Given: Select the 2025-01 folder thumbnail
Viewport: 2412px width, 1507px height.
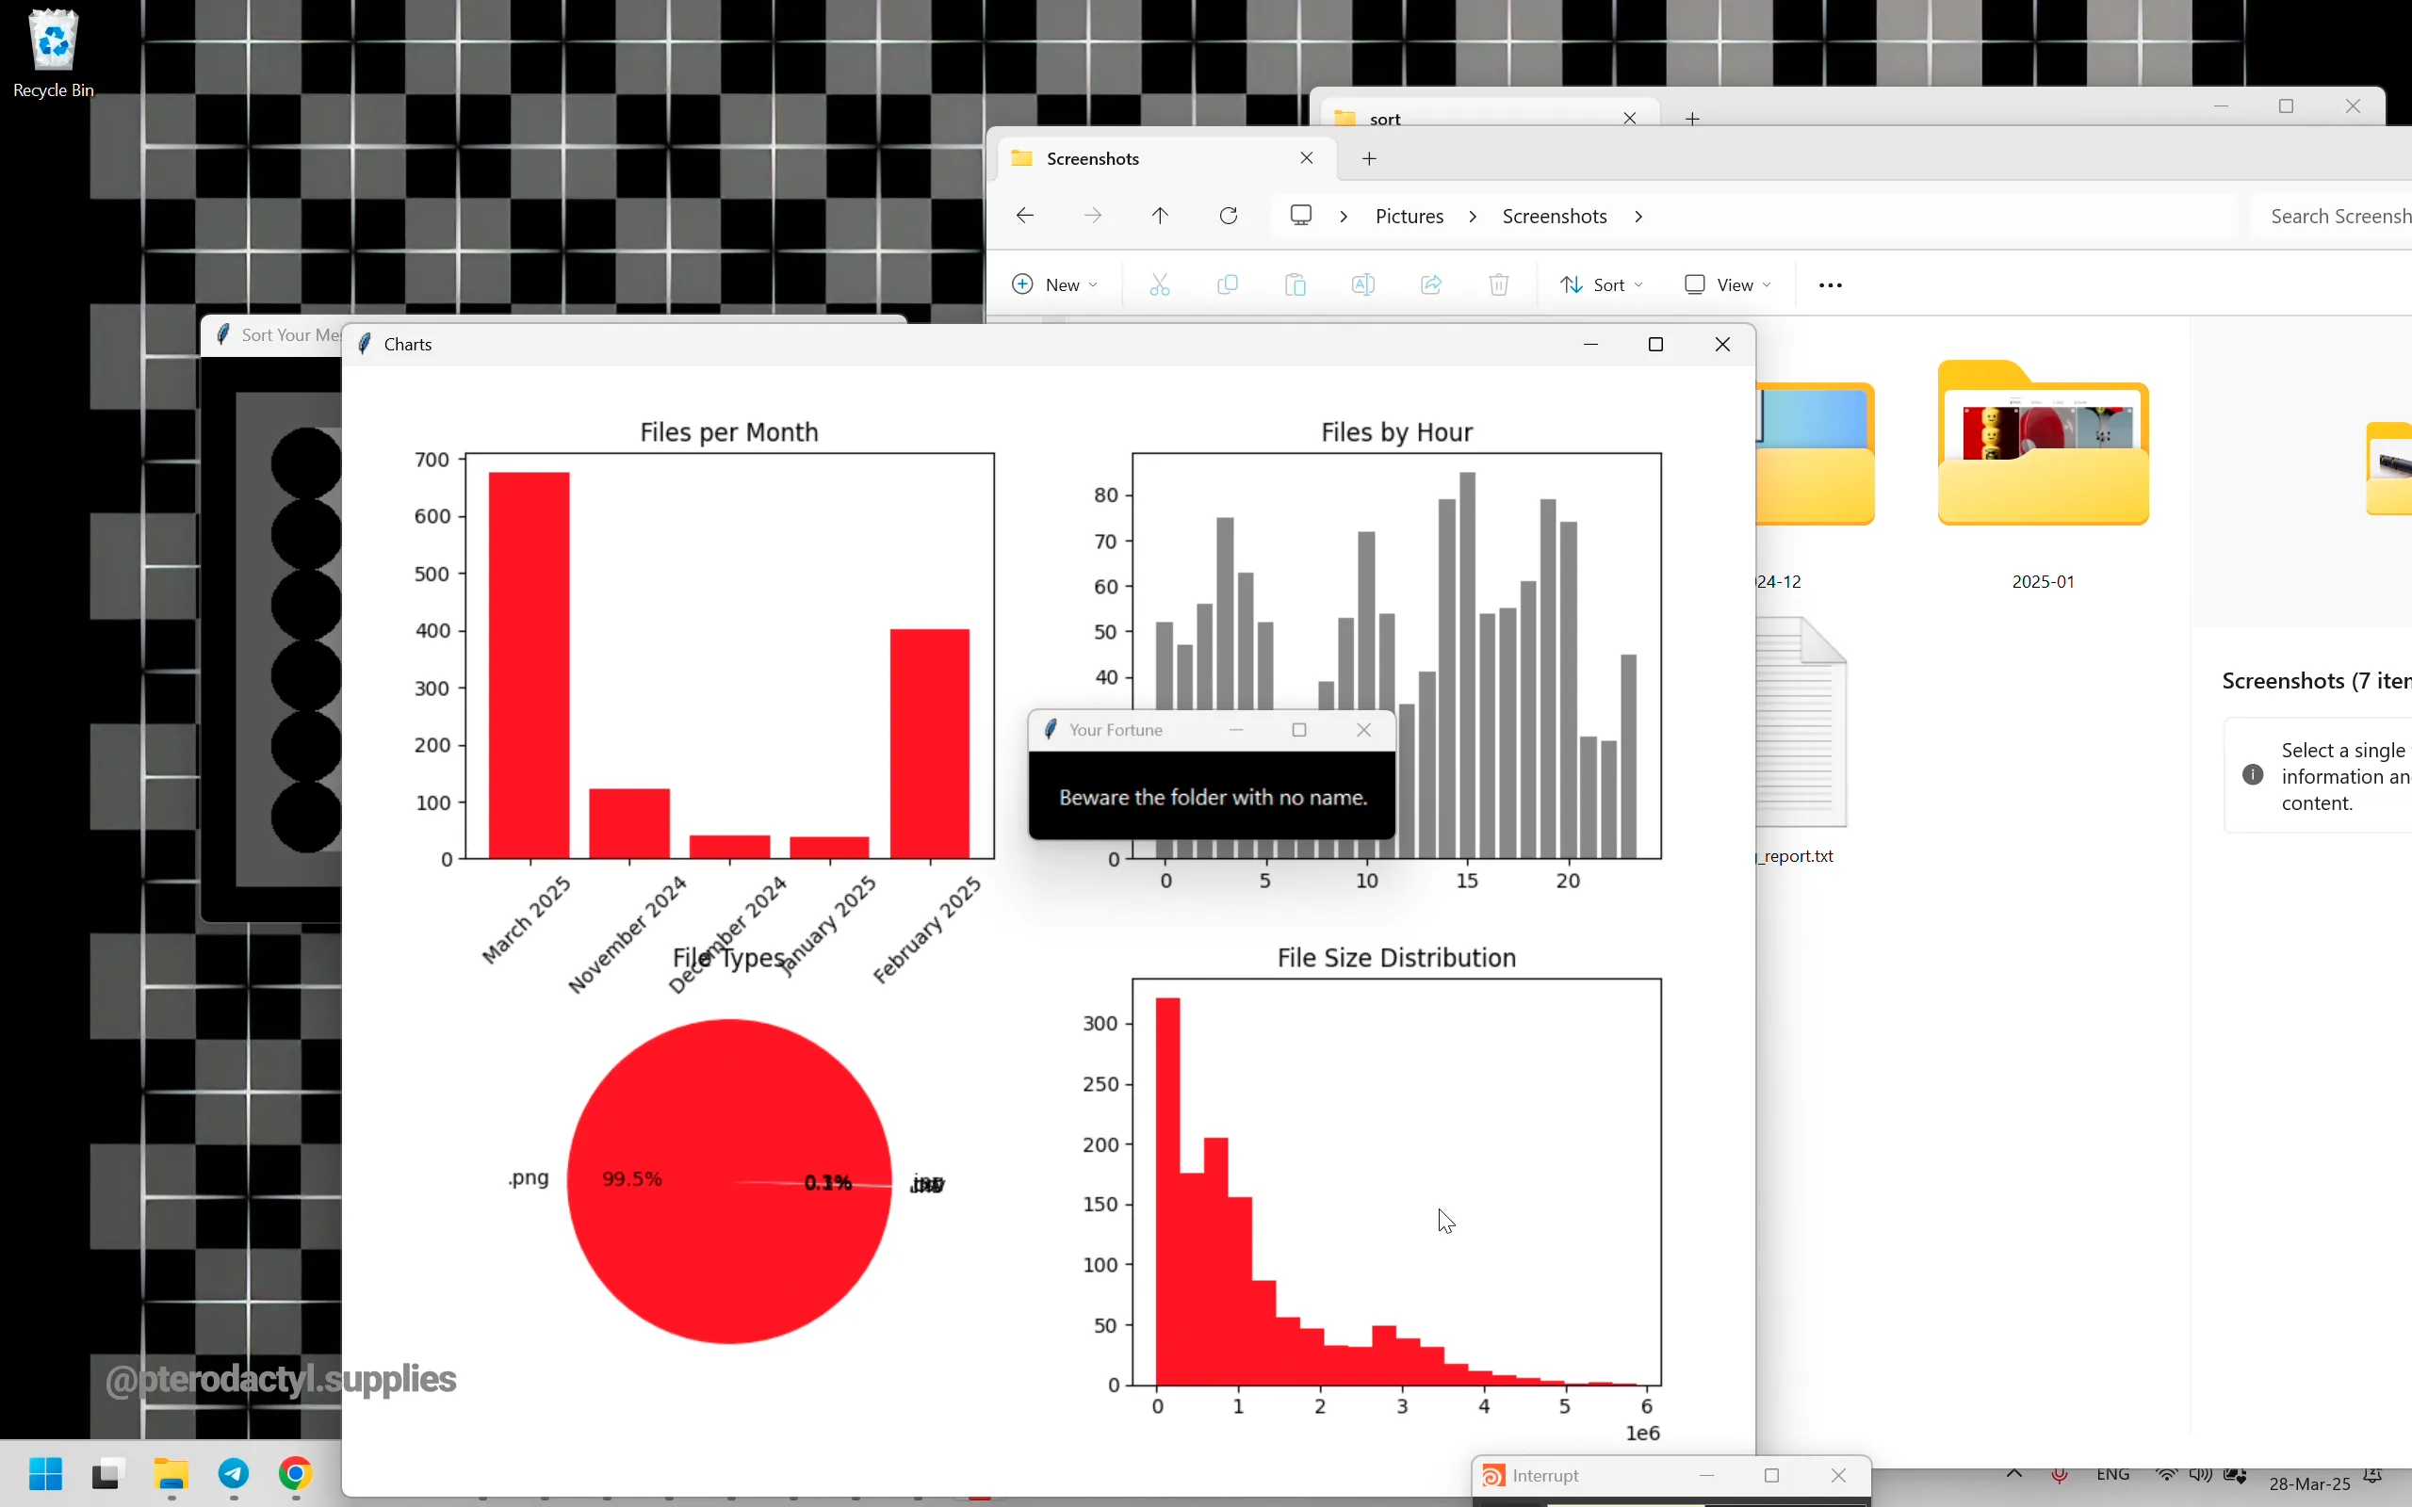Looking at the screenshot, I should [x=2044, y=444].
